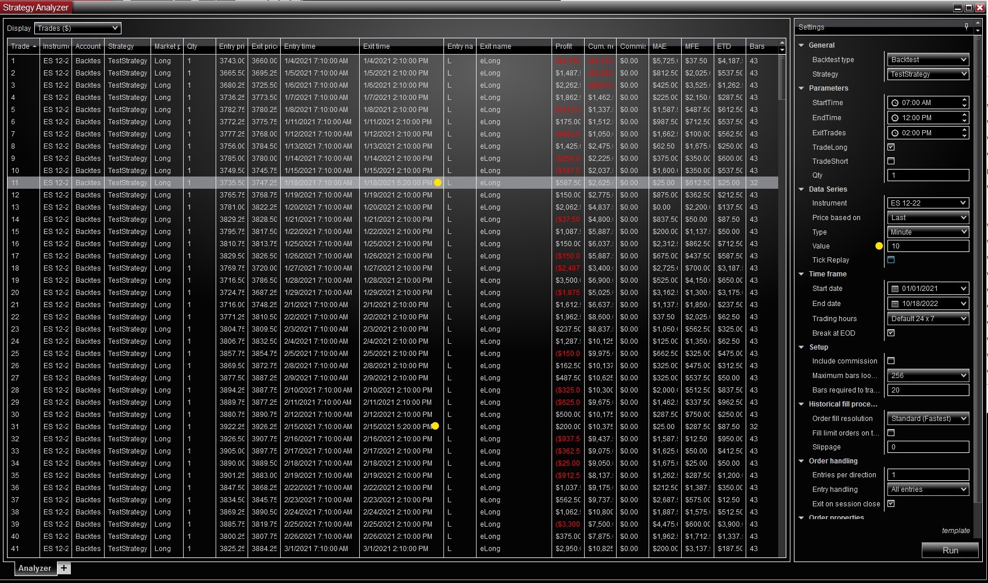Screen dimensions: 988x583
Task: Open calendar icon in Start date field
Action: [895, 289]
